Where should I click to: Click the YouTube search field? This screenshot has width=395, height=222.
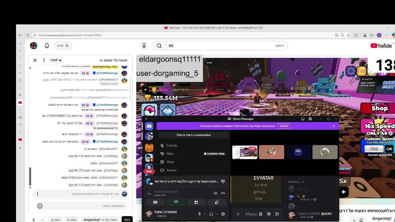[x=227, y=46]
